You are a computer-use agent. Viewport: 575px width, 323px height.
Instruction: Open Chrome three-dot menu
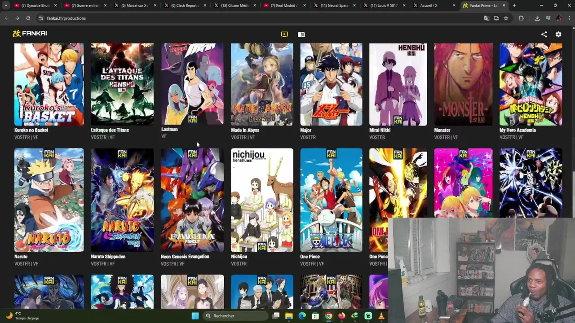coord(569,18)
